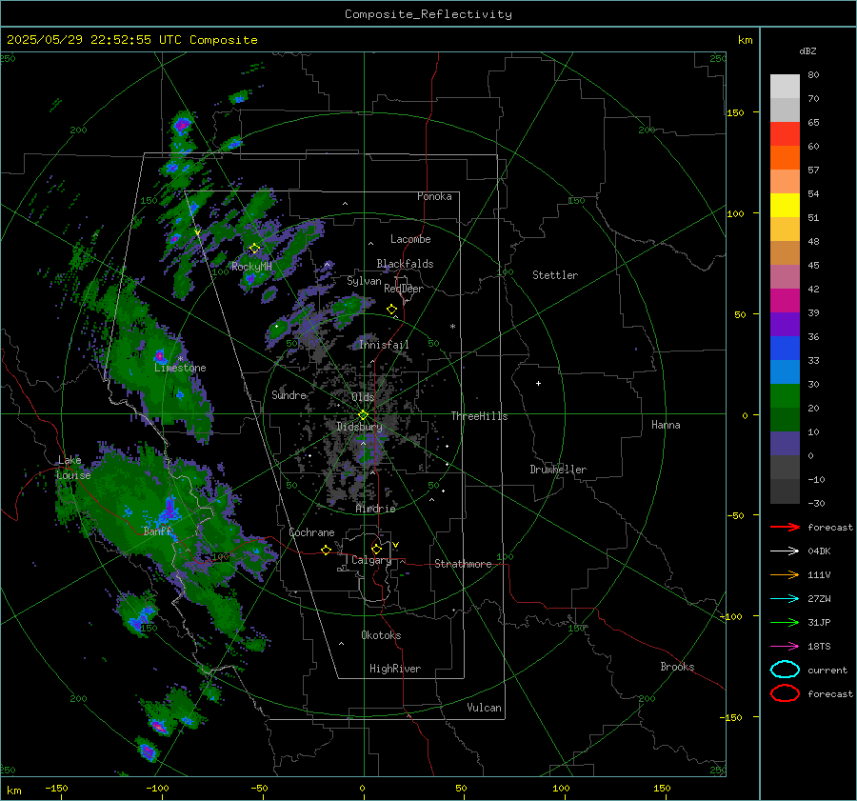Select the slate 10-0 dBZ swatch
This screenshot has height=801, width=857.
pos(785,444)
